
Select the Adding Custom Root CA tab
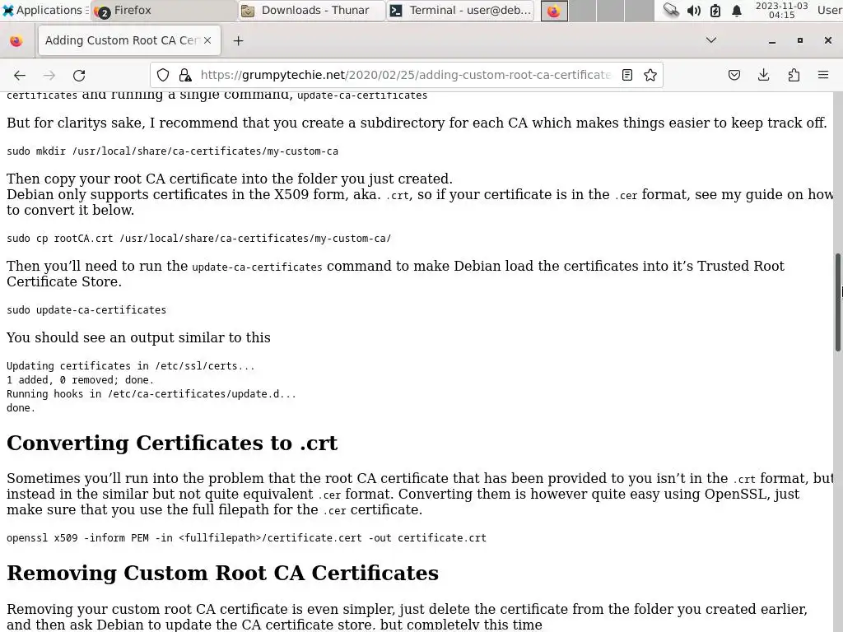click(129, 40)
